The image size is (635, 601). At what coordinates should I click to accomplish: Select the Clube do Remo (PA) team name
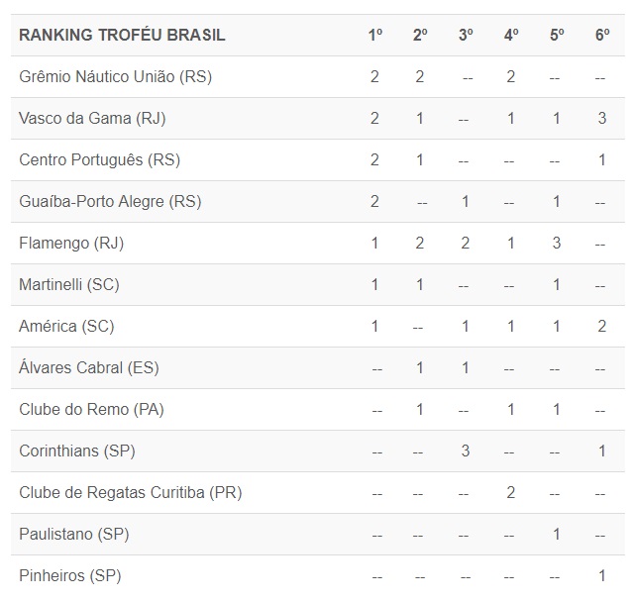[x=91, y=410]
